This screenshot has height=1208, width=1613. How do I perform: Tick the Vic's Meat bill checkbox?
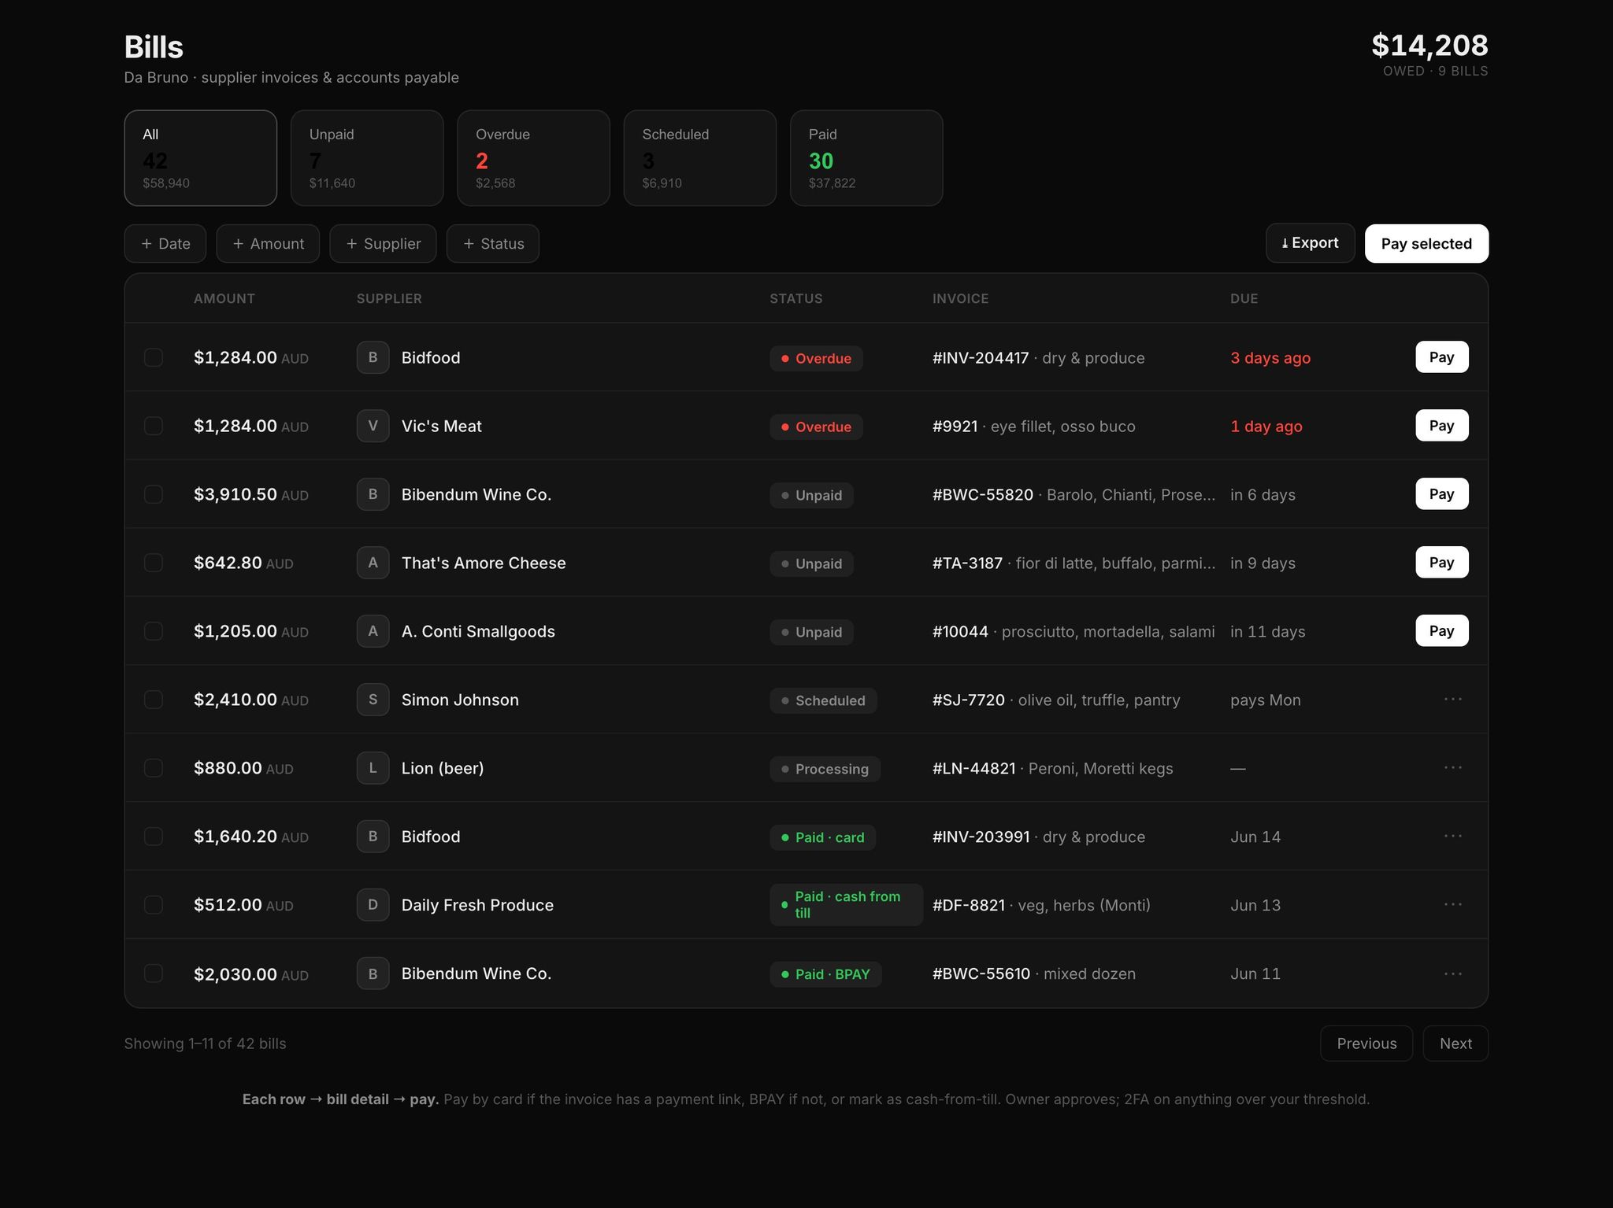coord(154,426)
